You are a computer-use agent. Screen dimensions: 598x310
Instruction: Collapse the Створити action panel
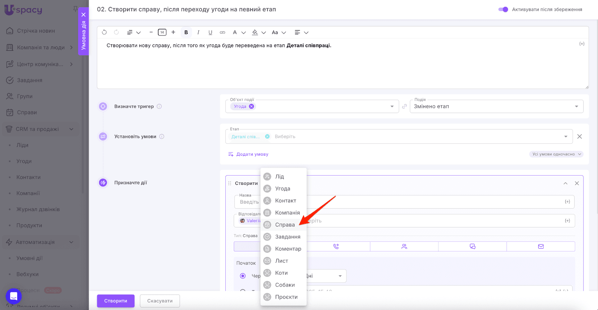coord(565,183)
